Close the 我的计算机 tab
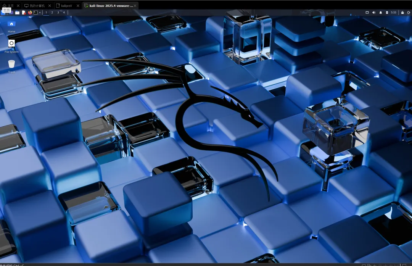 click(x=49, y=5)
